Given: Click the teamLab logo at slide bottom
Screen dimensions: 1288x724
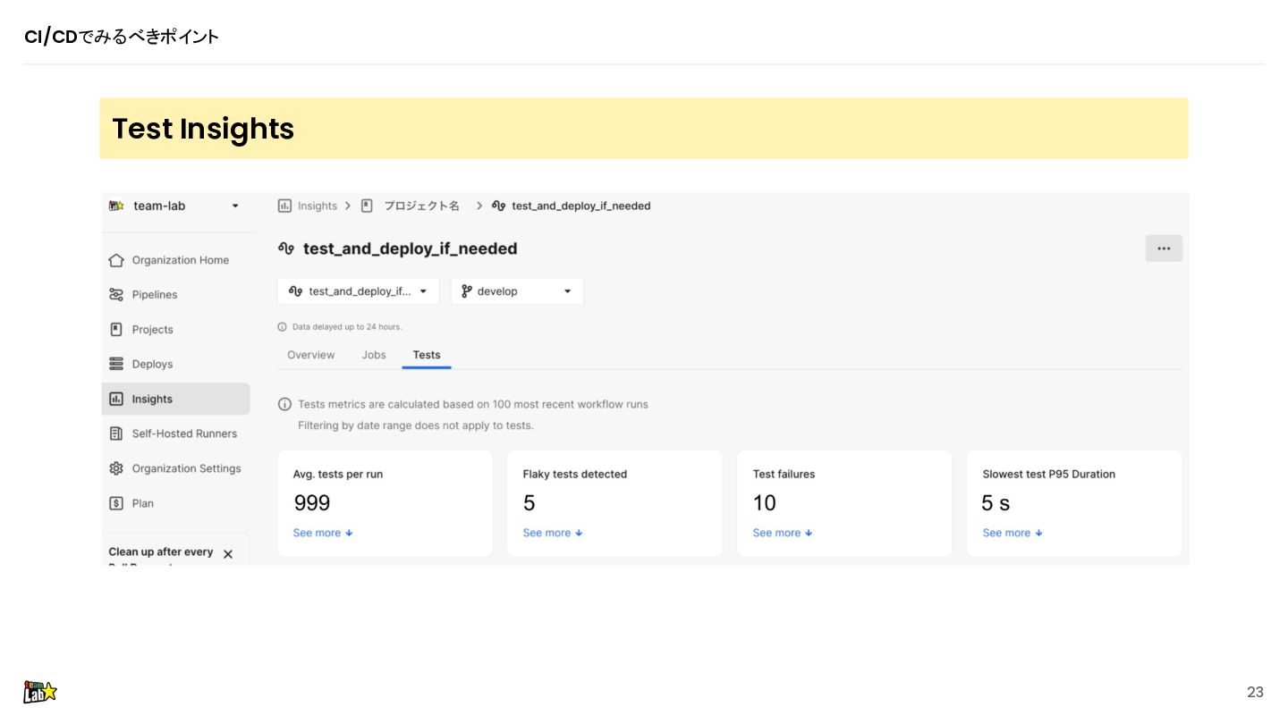Looking at the screenshot, I should (x=40, y=692).
